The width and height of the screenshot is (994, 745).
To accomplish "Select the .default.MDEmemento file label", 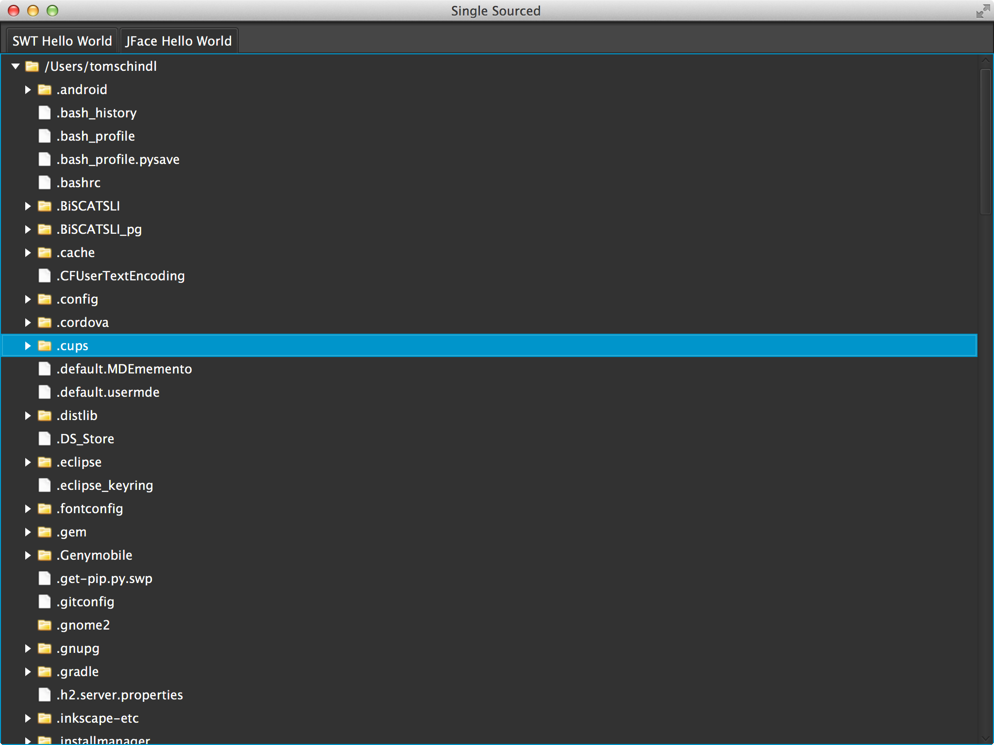I will pyautogui.click(x=124, y=369).
